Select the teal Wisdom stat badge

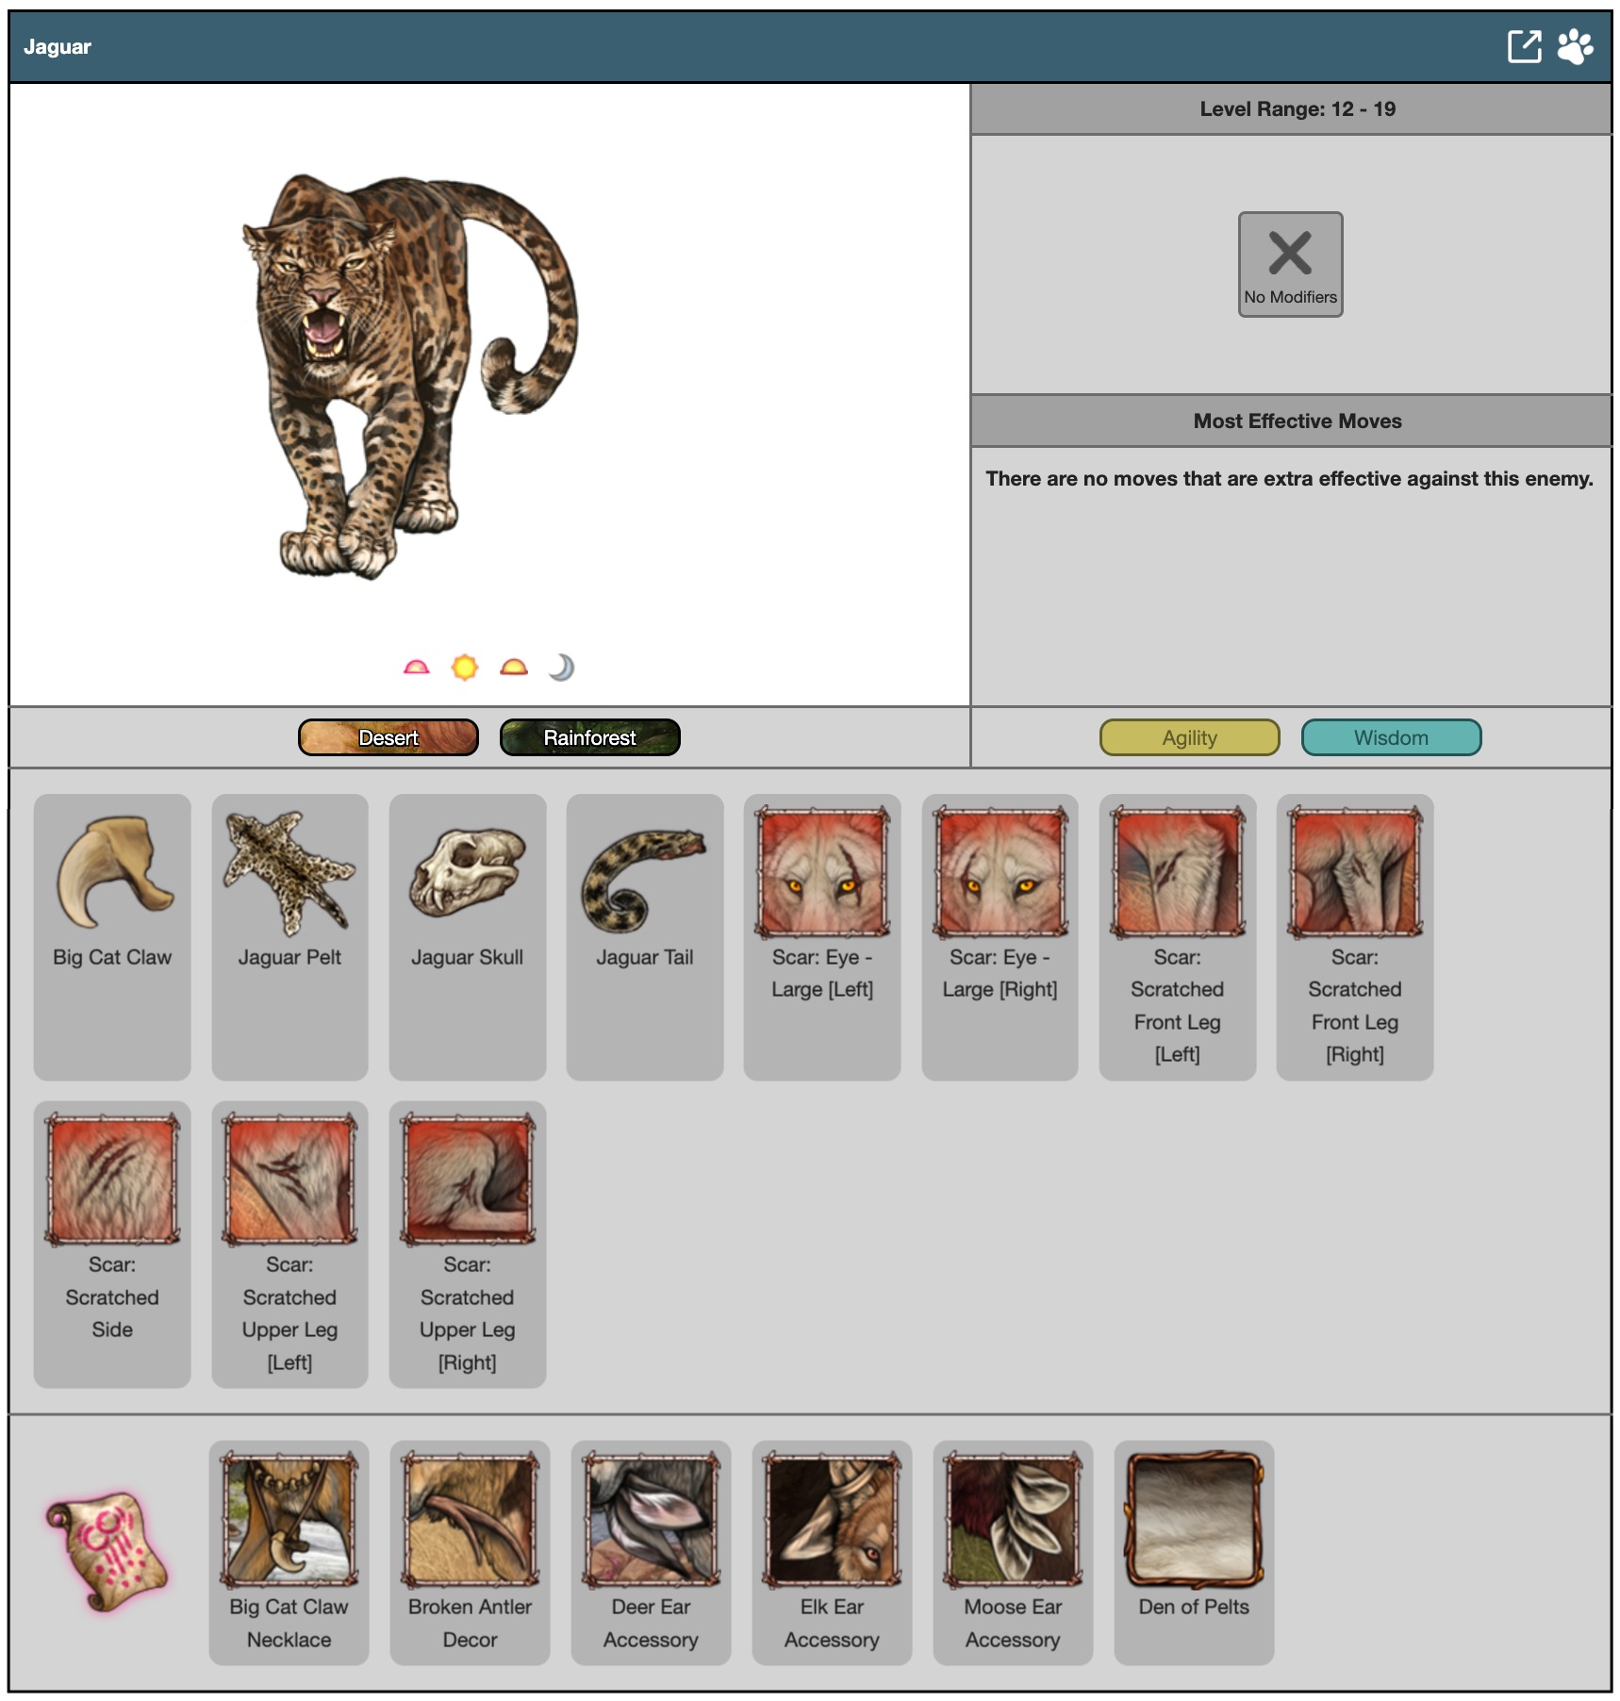pos(1391,737)
